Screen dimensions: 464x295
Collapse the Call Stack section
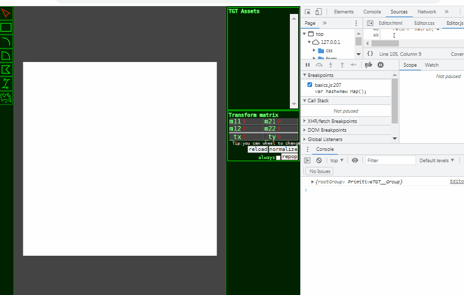(304, 101)
